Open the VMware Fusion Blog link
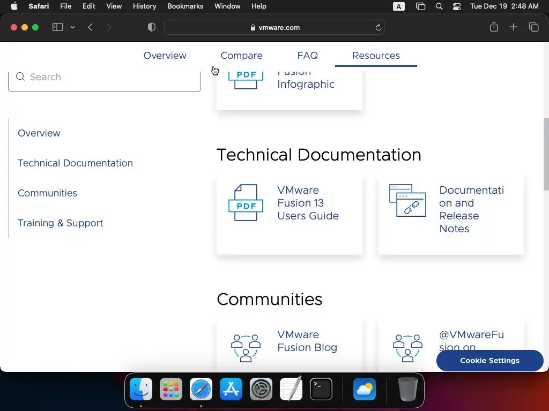Viewport: 549px width, 411px height. pos(307,341)
